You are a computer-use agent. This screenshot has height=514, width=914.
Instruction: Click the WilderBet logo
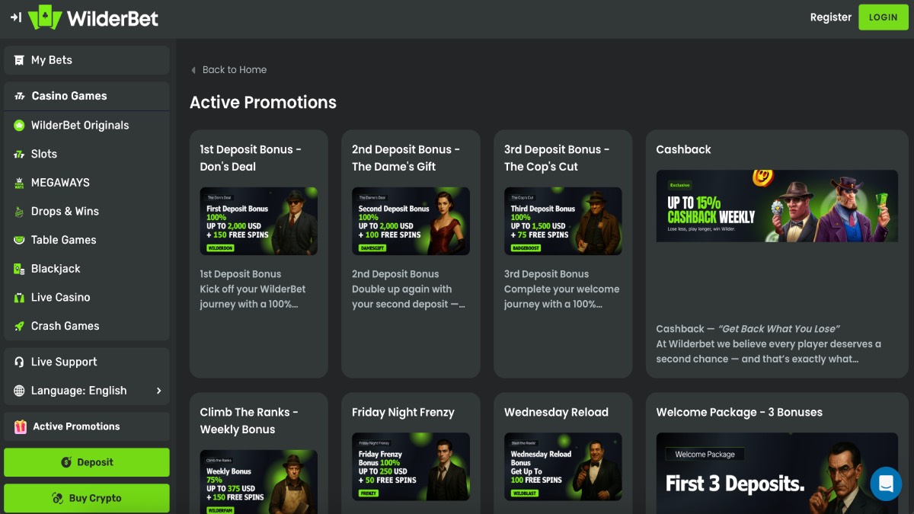pyautogui.click(x=94, y=18)
